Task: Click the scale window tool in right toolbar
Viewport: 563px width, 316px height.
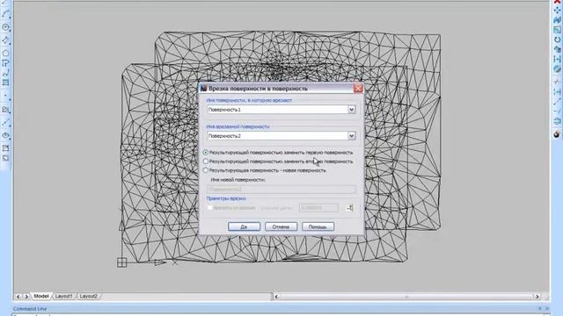Action: (557, 30)
